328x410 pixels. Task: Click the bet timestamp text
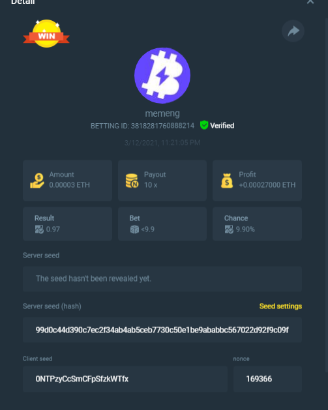point(162,143)
